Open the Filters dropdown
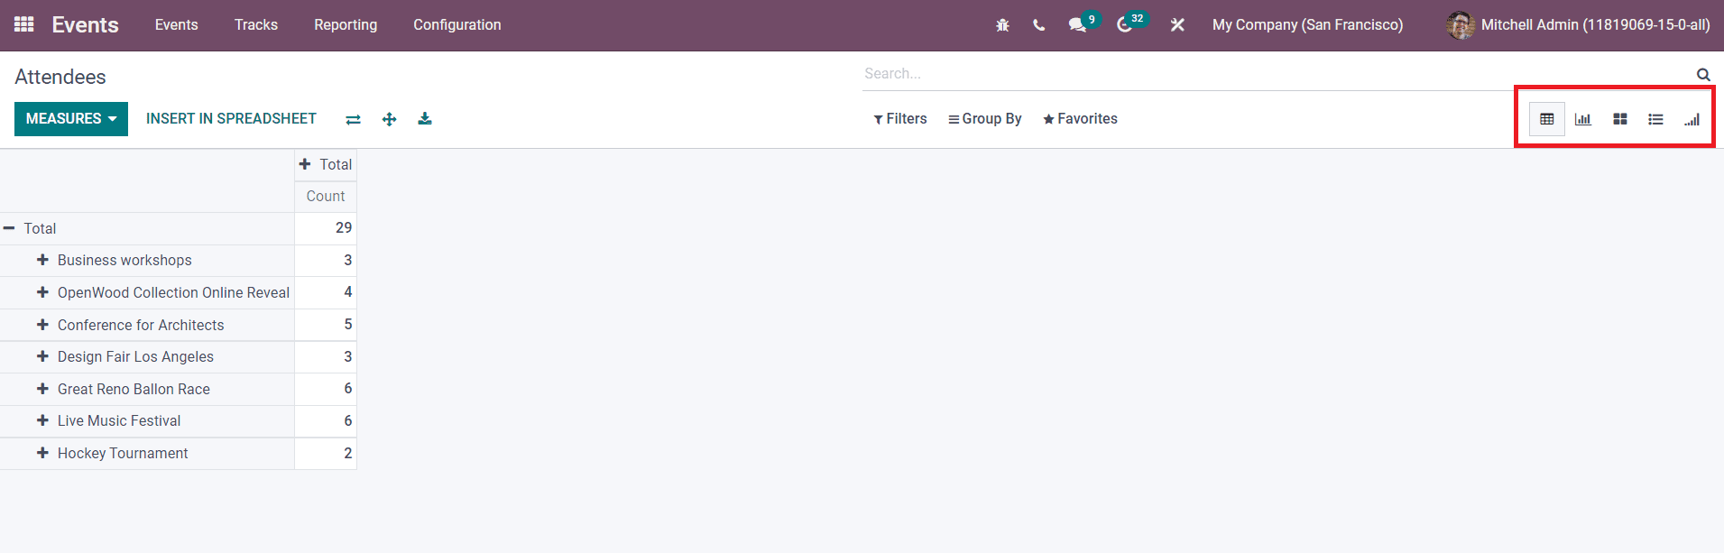Image resolution: width=1724 pixels, height=553 pixels. (900, 119)
